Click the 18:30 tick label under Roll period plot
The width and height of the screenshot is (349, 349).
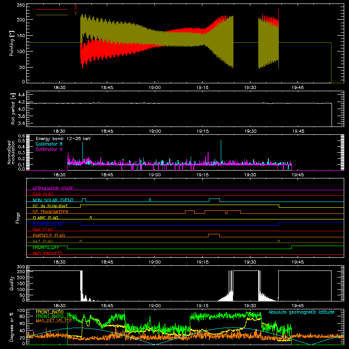point(59,131)
